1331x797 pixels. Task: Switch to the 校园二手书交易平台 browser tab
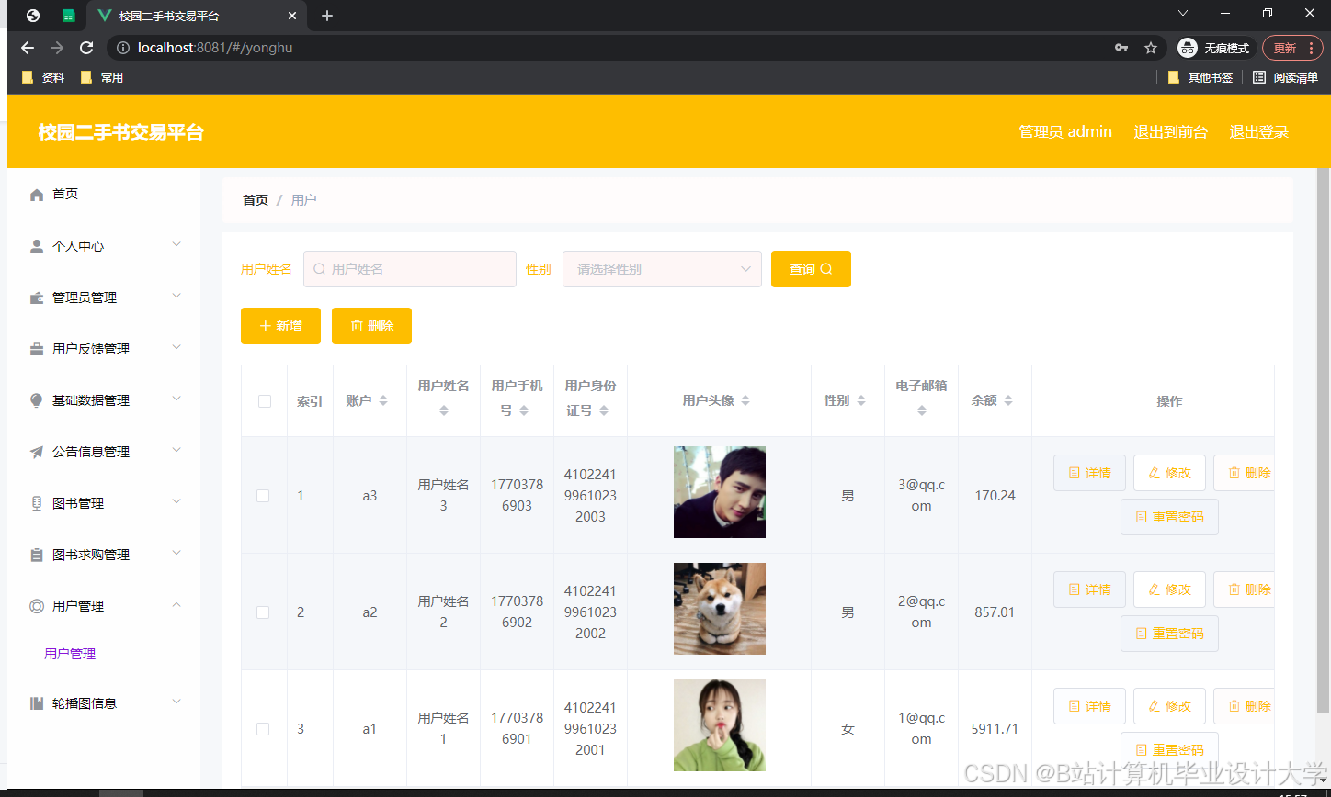tap(197, 16)
